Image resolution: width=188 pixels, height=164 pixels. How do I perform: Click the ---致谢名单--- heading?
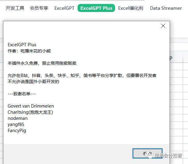(22, 94)
